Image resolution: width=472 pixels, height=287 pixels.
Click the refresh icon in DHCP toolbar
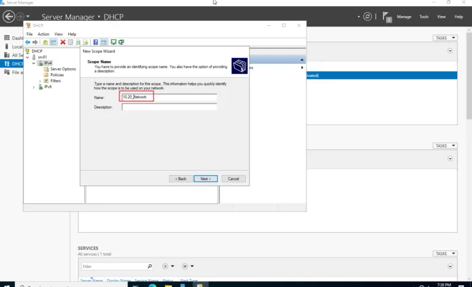click(x=78, y=42)
